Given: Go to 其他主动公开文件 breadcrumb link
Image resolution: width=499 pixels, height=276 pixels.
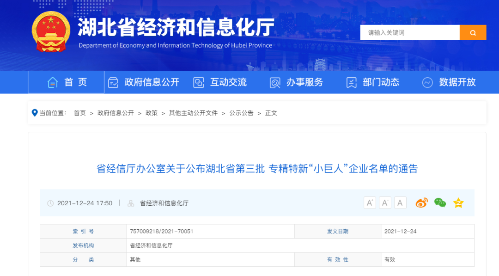Looking at the screenshot, I should tap(193, 113).
